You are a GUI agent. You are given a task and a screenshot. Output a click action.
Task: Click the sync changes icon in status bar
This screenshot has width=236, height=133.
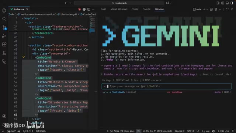pyautogui.click(x=19, y=131)
